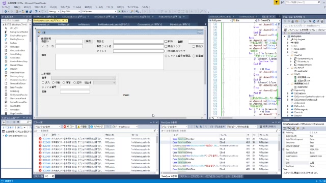326x183 pixels.
Task: Select the シリアル番号管理品 radio button
Action: click(166, 56)
